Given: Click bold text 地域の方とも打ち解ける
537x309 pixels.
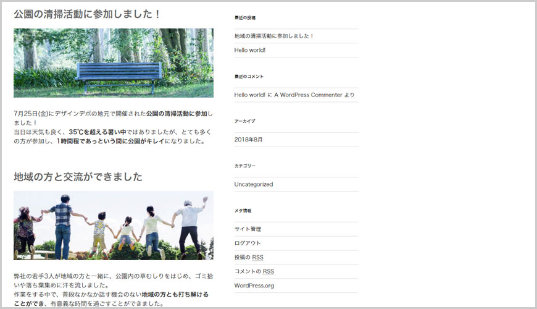Looking at the screenshot, I should pyautogui.click(x=175, y=294).
